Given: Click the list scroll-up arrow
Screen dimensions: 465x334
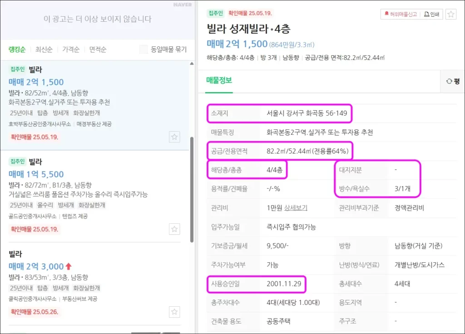Looking at the screenshot, I should (192, 64).
